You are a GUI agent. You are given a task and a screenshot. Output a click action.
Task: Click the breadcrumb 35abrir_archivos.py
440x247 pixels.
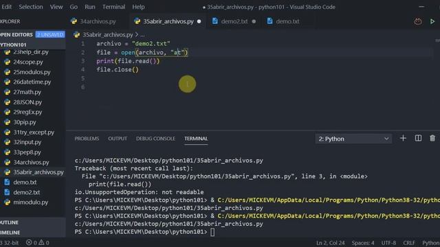tap(107, 35)
